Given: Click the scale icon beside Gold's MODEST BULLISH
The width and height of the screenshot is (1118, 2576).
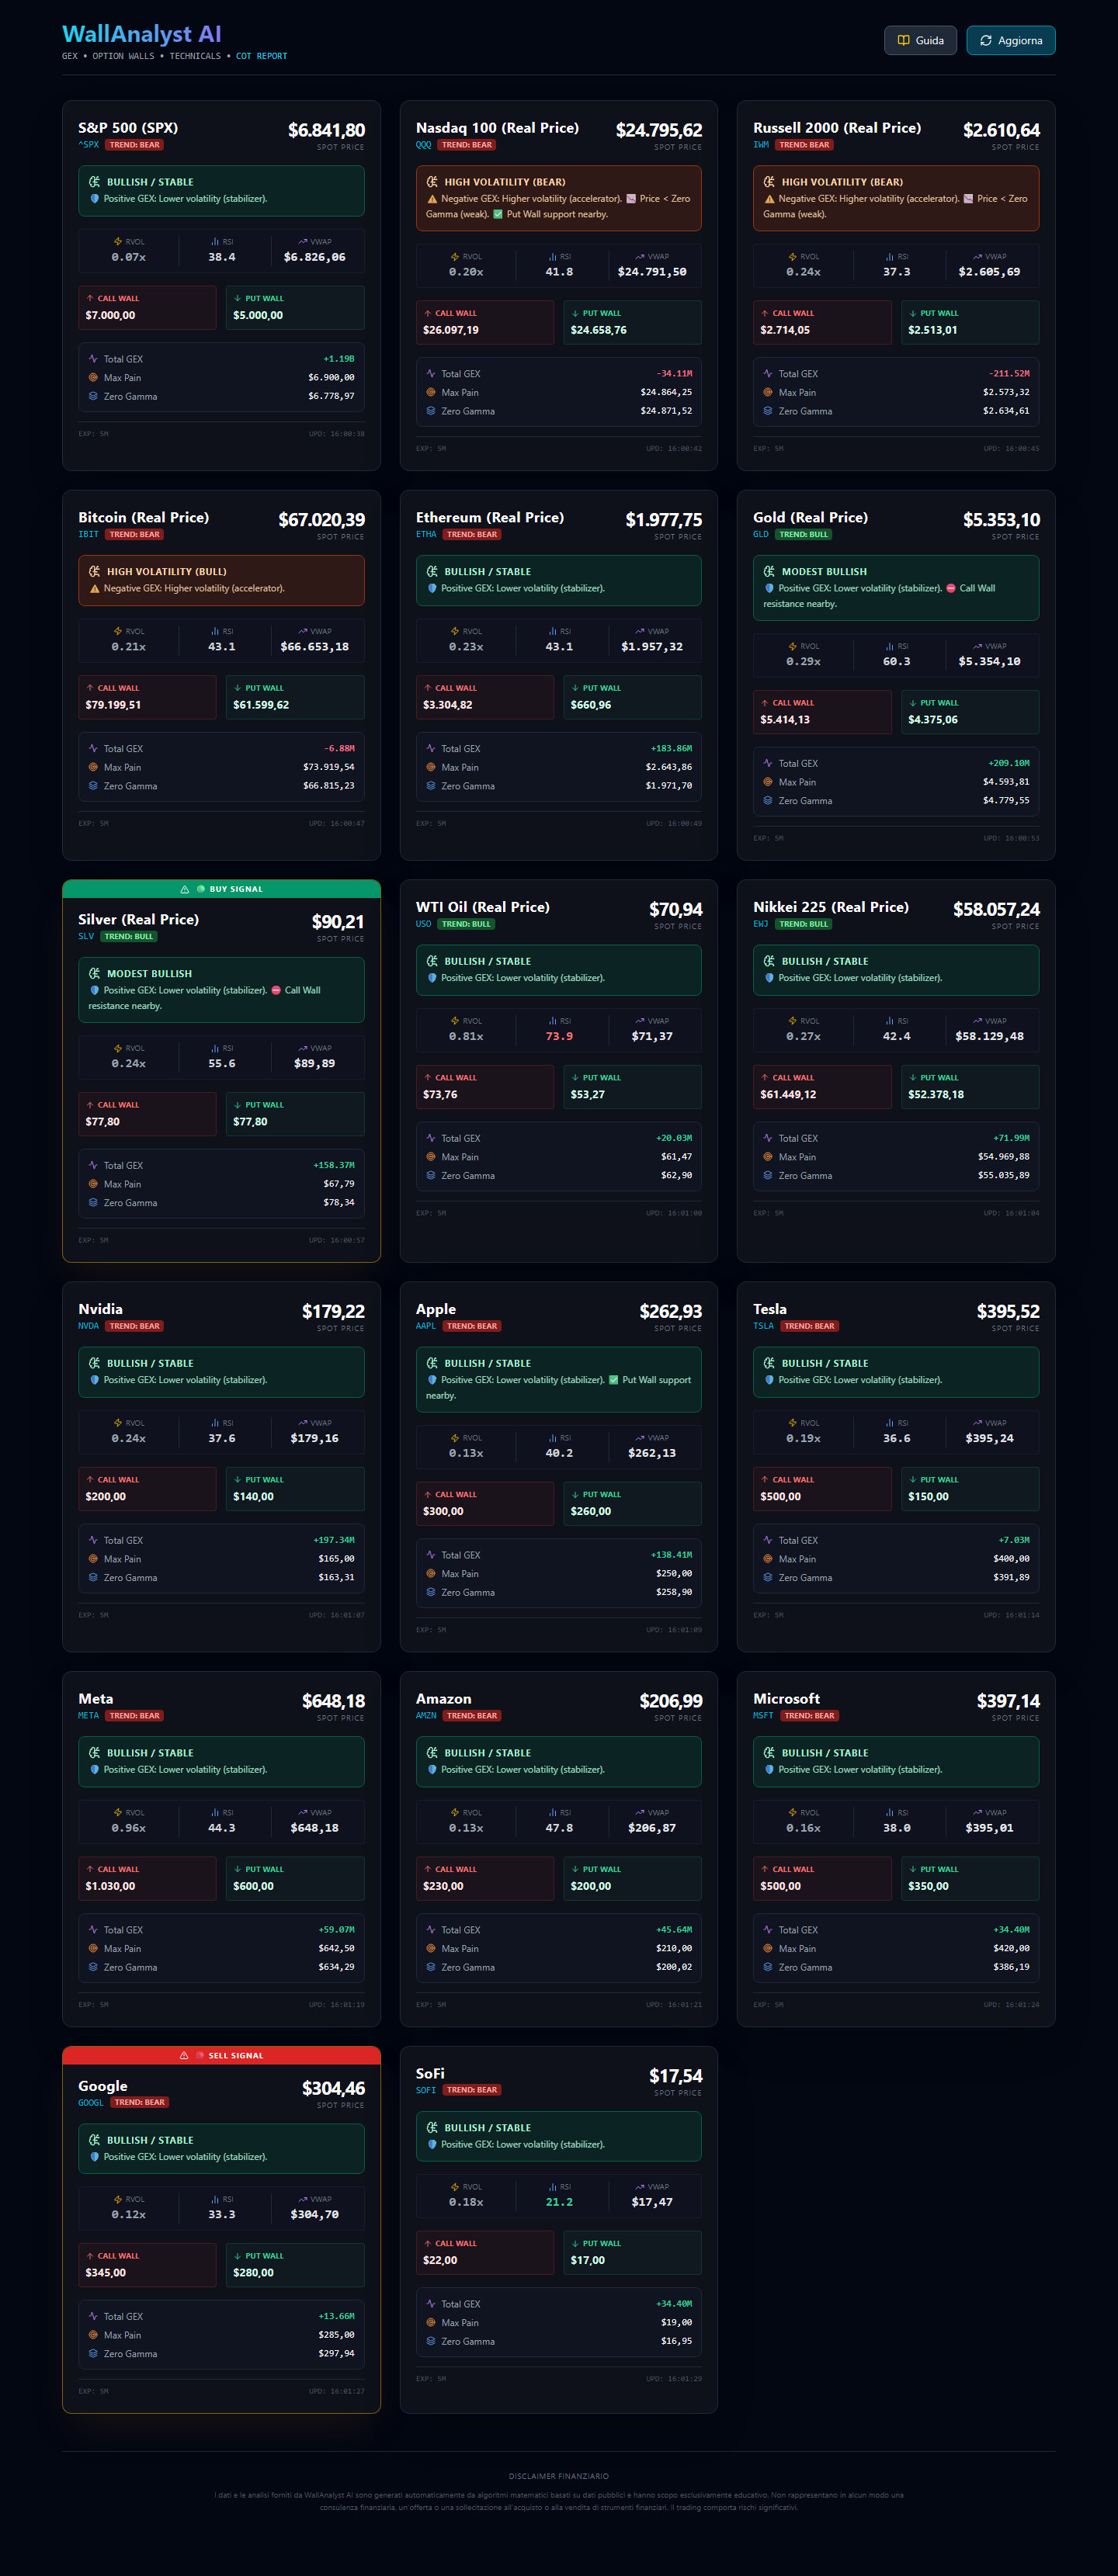Looking at the screenshot, I should tap(769, 572).
